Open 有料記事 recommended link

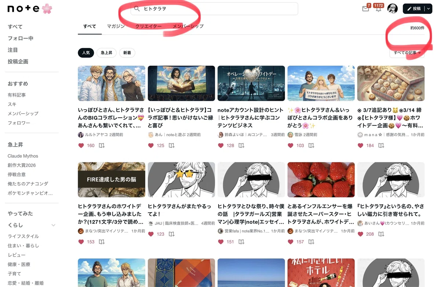tap(17, 95)
